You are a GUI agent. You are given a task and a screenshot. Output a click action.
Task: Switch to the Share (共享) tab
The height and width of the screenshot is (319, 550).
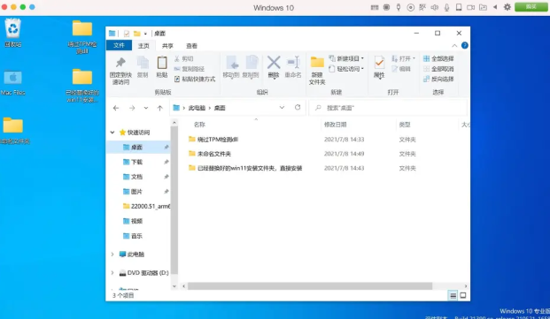click(167, 46)
